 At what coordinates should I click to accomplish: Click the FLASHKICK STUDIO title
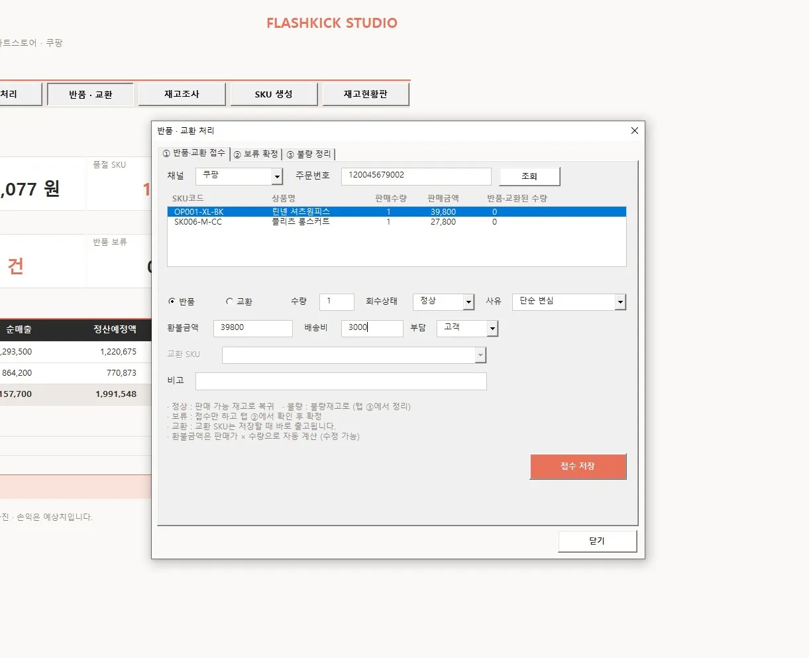point(332,23)
